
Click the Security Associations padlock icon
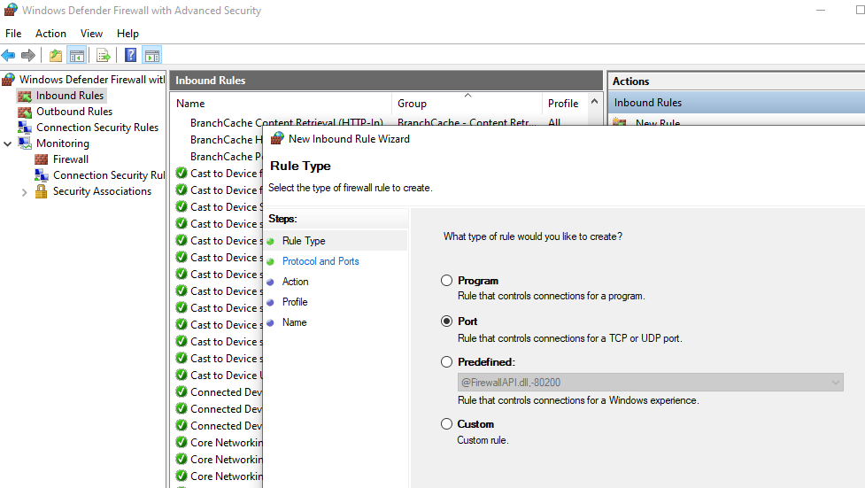tap(42, 191)
